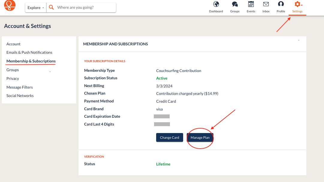
Task: Click the Manage Plan button
Action: coord(200,138)
